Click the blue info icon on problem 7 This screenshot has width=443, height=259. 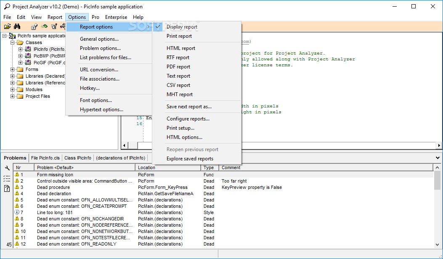17,212
